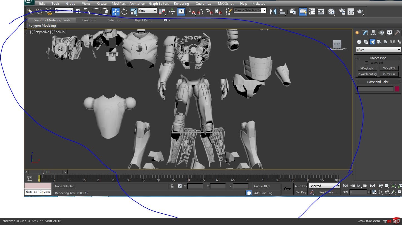Activate the Select and Move tool

click(116, 12)
